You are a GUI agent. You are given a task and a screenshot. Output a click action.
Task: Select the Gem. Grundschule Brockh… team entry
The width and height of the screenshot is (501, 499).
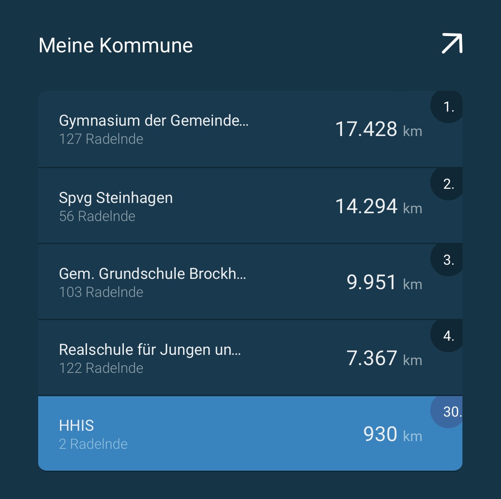pyautogui.click(x=153, y=274)
